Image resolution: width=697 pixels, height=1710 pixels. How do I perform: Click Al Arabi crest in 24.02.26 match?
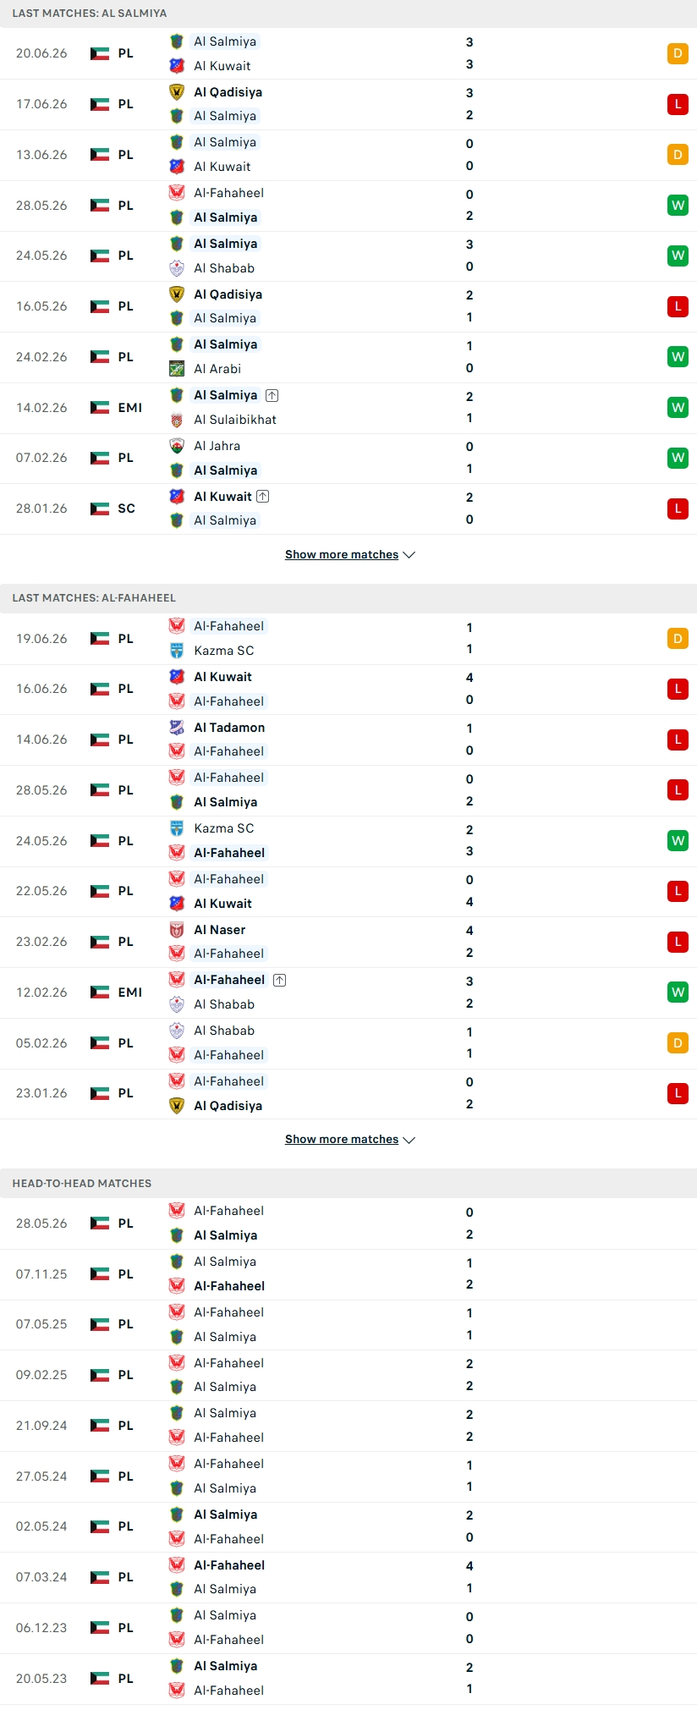[177, 369]
